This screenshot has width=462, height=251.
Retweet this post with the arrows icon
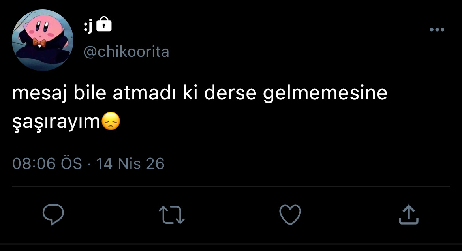[172, 215]
